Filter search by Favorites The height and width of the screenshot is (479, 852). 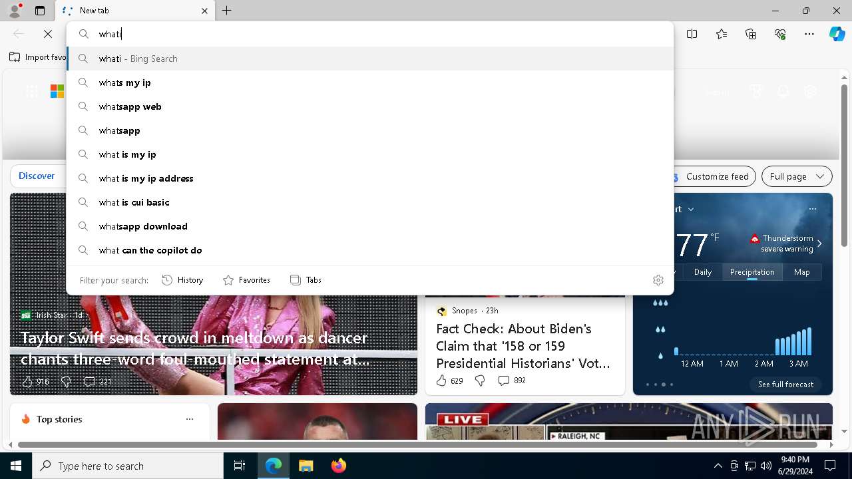click(x=246, y=280)
